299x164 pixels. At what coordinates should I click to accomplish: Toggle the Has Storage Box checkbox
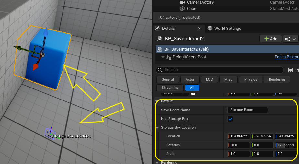pyautogui.click(x=230, y=119)
